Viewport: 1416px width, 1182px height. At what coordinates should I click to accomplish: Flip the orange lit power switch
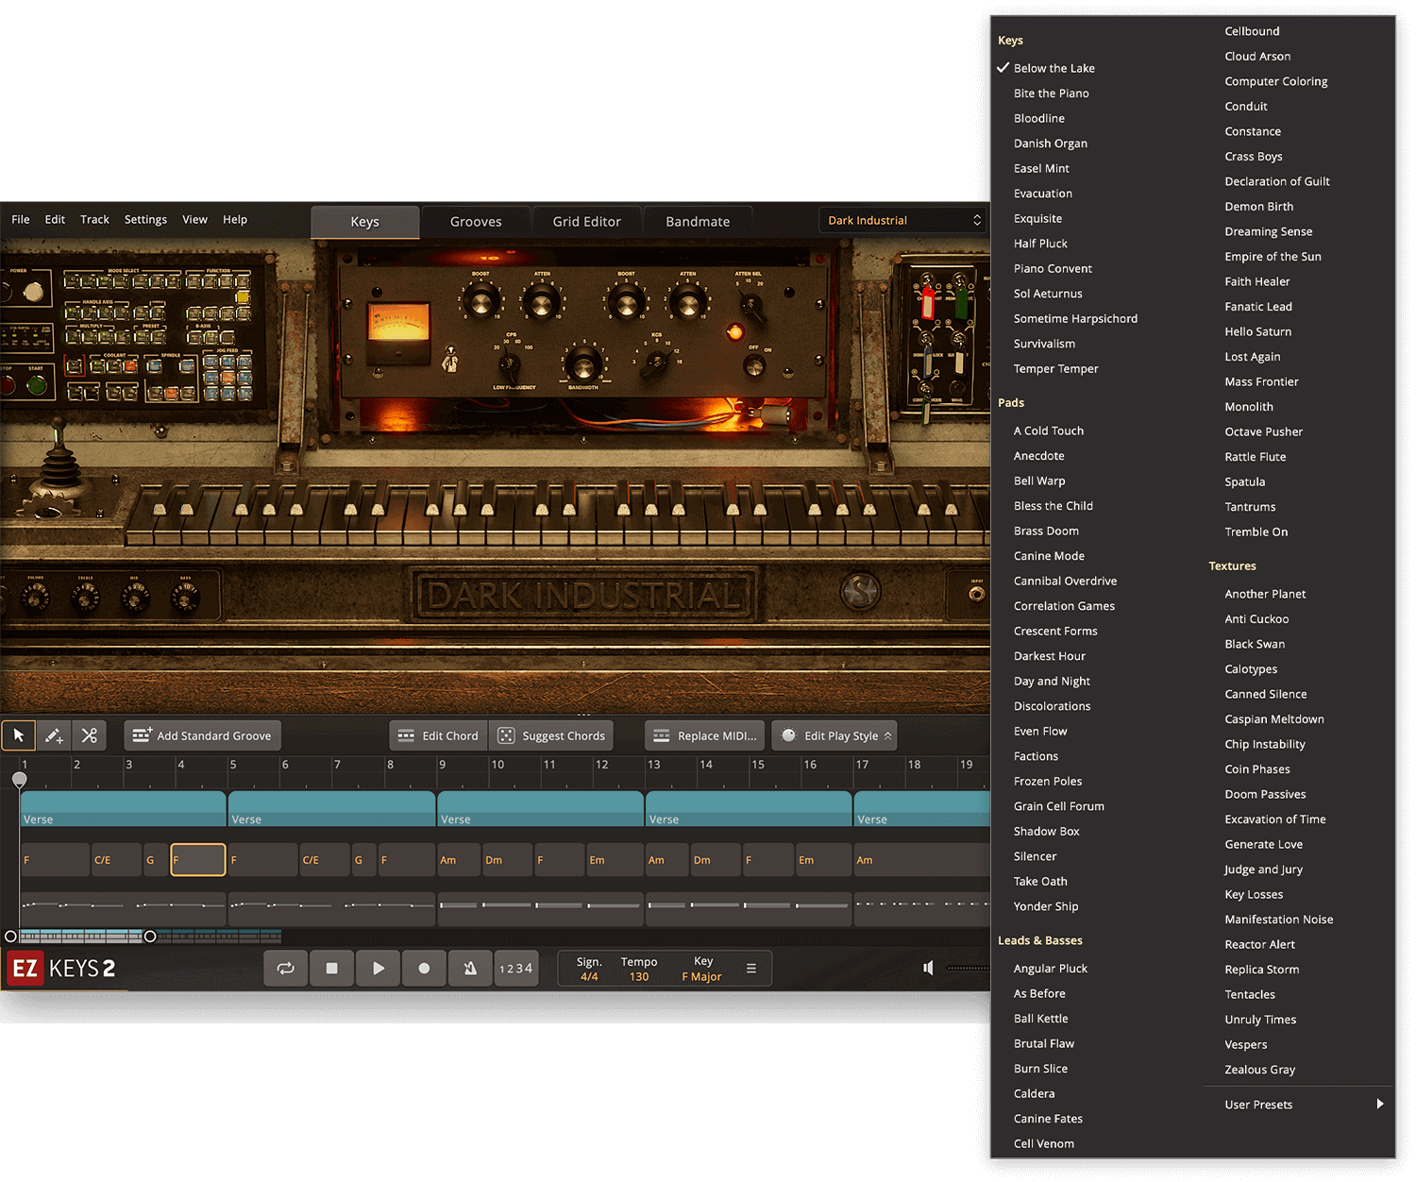pos(734,331)
